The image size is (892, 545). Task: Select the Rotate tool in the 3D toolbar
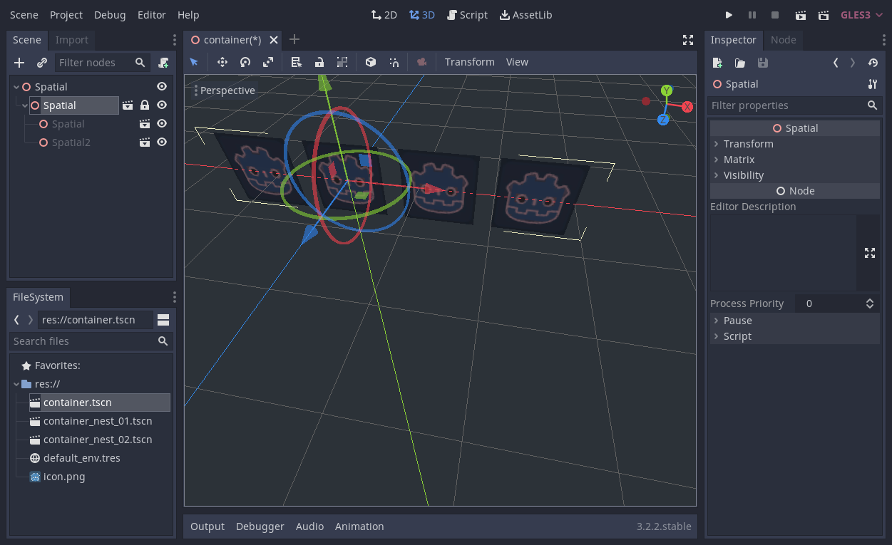click(245, 62)
